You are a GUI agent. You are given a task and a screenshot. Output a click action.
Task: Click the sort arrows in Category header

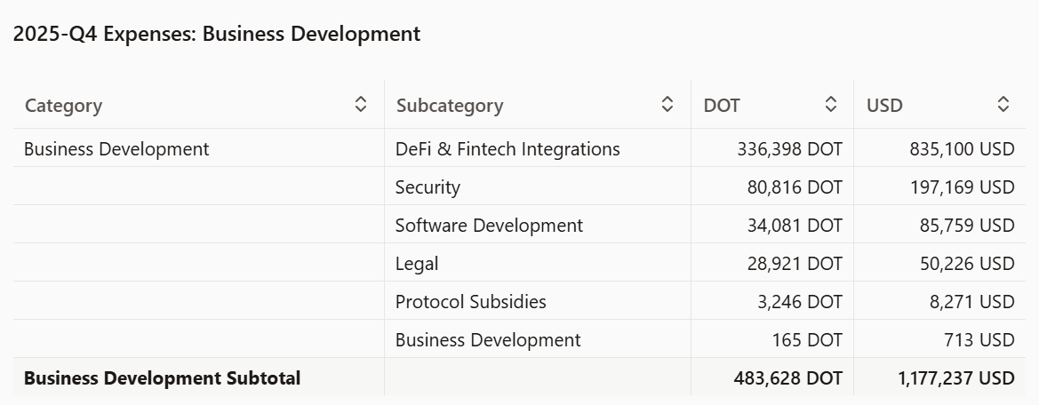(x=361, y=105)
